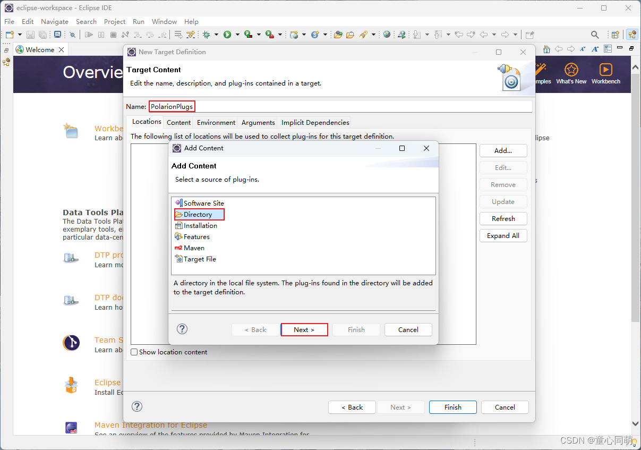Click the green Run icon
641x450 pixels.
click(227, 35)
